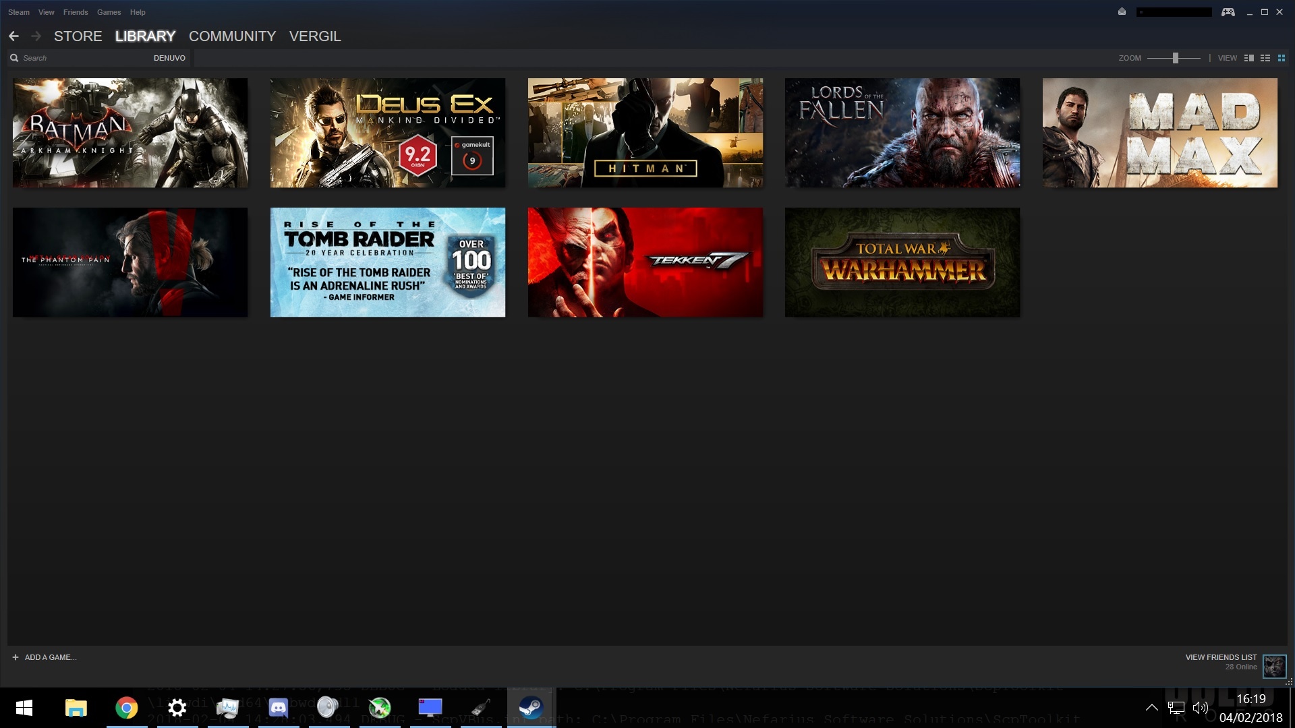Click the plus icon beside Add a Game

coord(15,657)
